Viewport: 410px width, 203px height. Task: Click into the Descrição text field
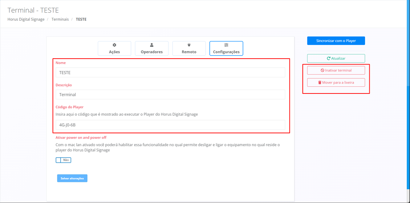pos(170,95)
